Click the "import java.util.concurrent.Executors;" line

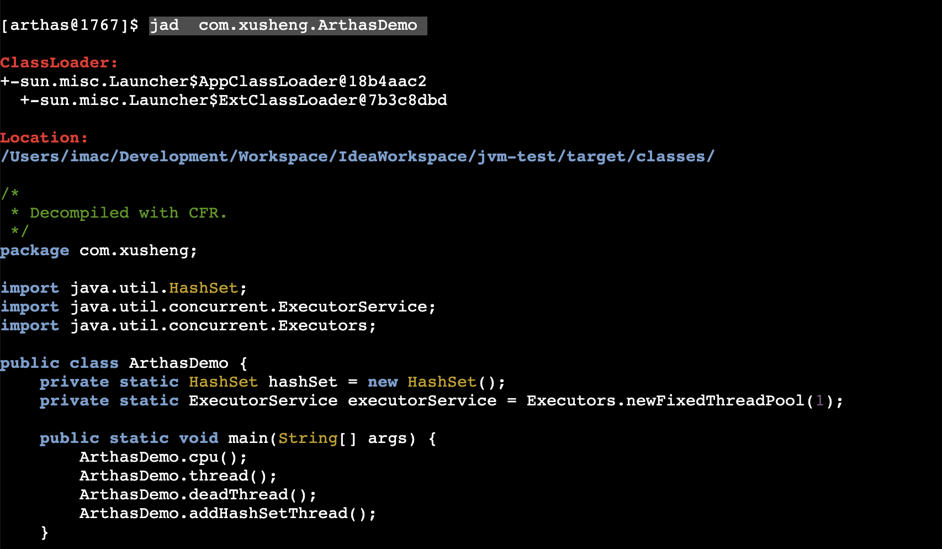tap(188, 326)
